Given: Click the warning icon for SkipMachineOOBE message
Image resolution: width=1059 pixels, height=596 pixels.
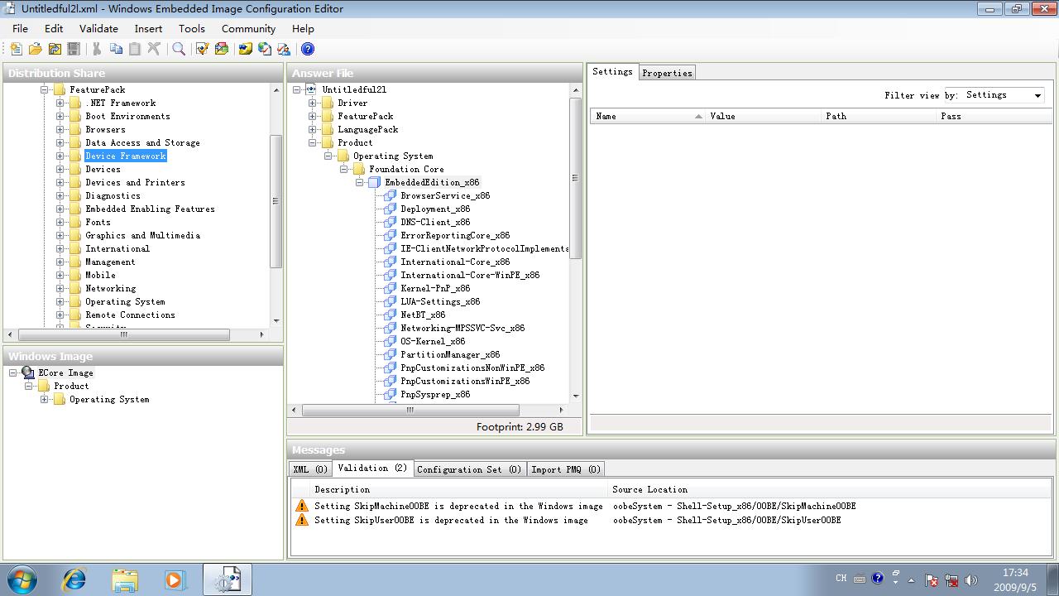Looking at the screenshot, I should click(301, 506).
